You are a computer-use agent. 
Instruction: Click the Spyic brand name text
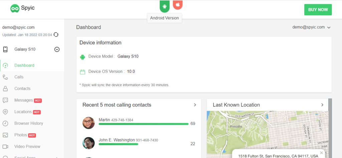28,8
